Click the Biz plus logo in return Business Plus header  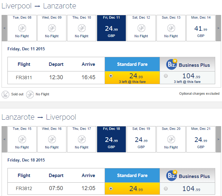(x=172, y=175)
